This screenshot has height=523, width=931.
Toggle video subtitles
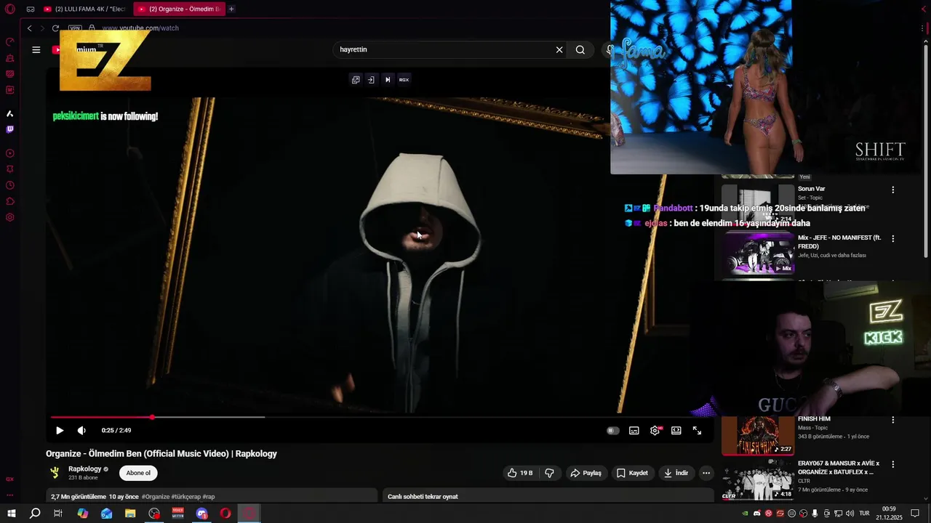634,431
